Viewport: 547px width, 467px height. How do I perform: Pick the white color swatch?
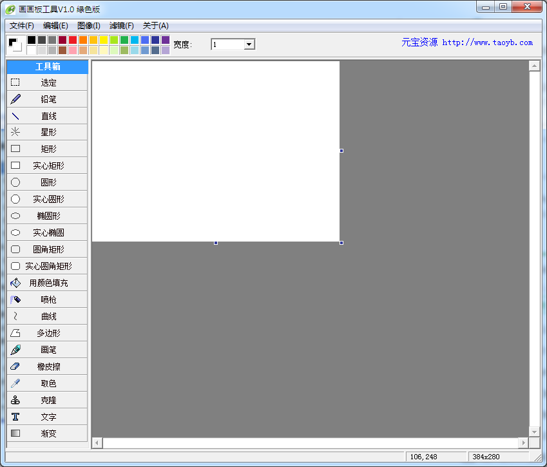32,50
